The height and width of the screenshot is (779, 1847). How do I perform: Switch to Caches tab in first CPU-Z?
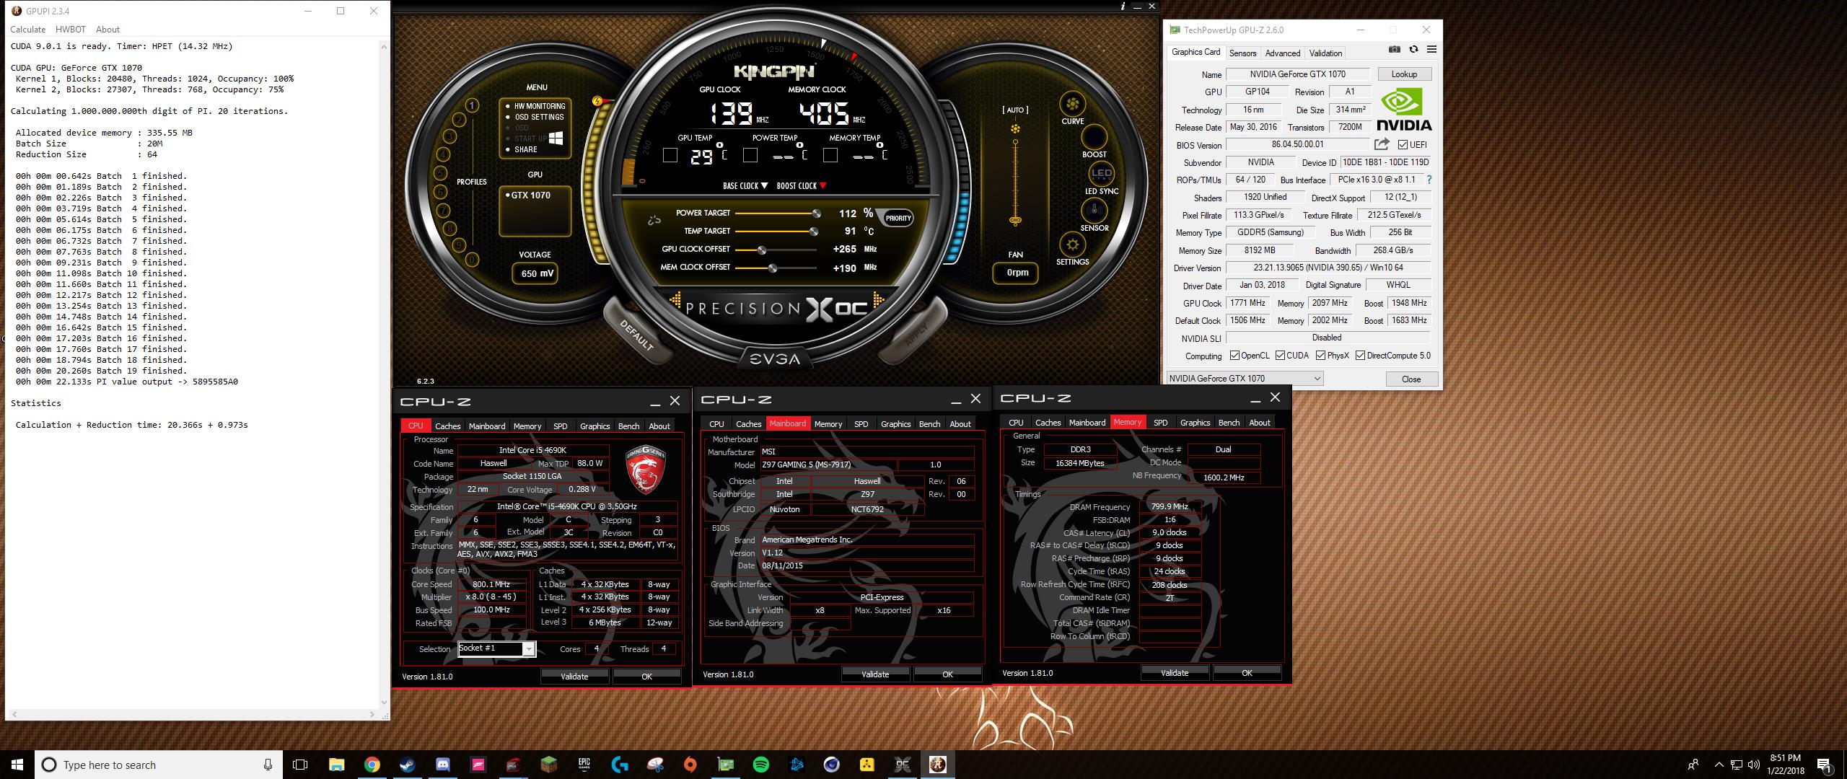tap(447, 426)
